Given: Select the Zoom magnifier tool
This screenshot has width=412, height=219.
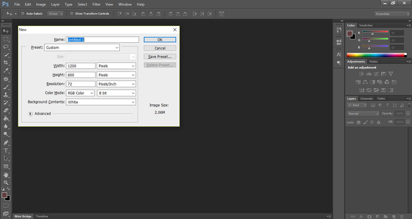Looking at the screenshot, I should click(x=6, y=182).
